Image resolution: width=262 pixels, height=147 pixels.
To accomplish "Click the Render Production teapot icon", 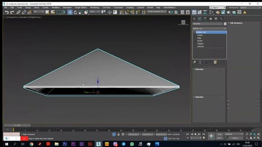I will click(x=228, y=12).
